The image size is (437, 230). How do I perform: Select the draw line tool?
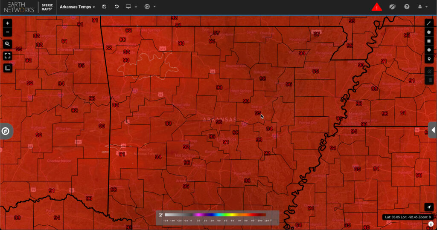(x=429, y=23)
